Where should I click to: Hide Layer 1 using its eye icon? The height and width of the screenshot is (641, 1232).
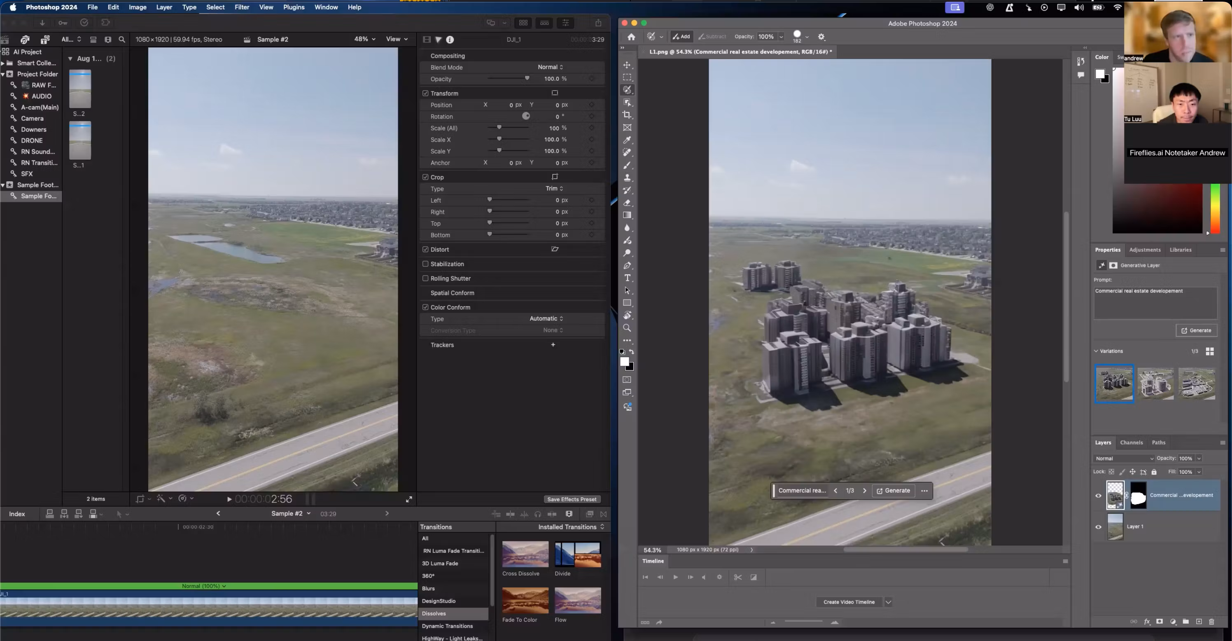[x=1098, y=526]
